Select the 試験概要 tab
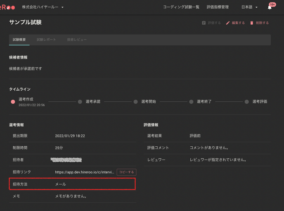Screen dimensions: 284x211 click(x=19, y=40)
